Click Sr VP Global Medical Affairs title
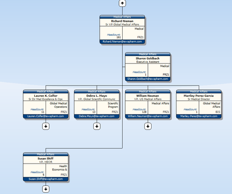The height and width of the screenshot is (194, 232). coord(122,25)
